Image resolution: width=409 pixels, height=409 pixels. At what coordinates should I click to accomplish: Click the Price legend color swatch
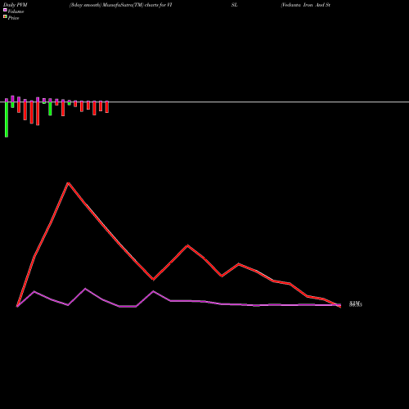coord(5,17)
